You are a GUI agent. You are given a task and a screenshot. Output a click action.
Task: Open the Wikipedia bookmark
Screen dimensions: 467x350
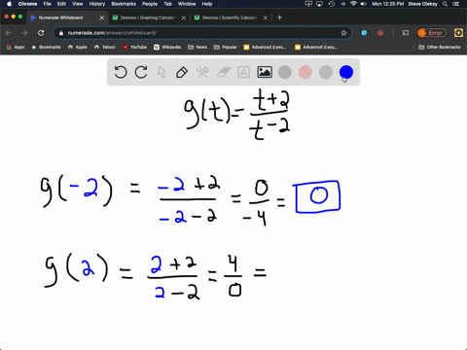click(167, 47)
